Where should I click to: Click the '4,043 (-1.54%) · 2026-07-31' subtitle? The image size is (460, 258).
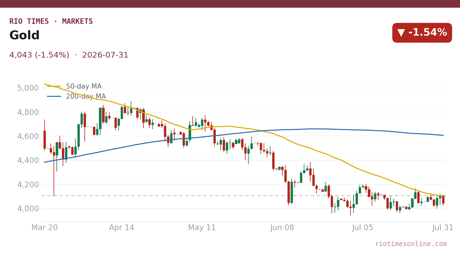pyautogui.click(x=69, y=55)
